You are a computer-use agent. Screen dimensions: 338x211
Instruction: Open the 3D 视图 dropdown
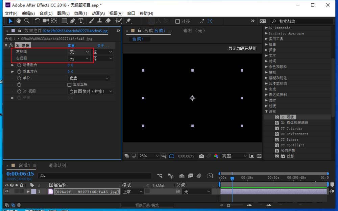tap(91, 91)
